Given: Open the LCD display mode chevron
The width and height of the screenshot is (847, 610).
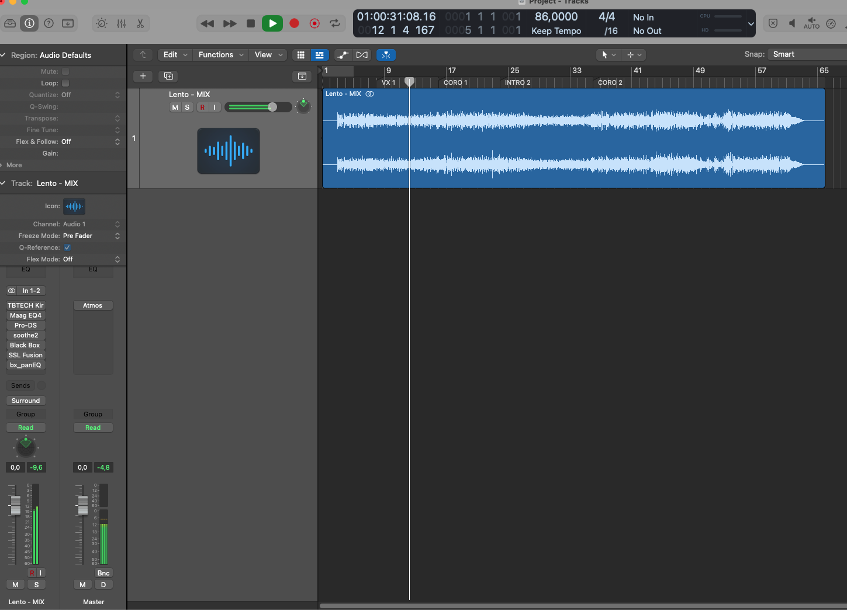Looking at the screenshot, I should tap(751, 24).
